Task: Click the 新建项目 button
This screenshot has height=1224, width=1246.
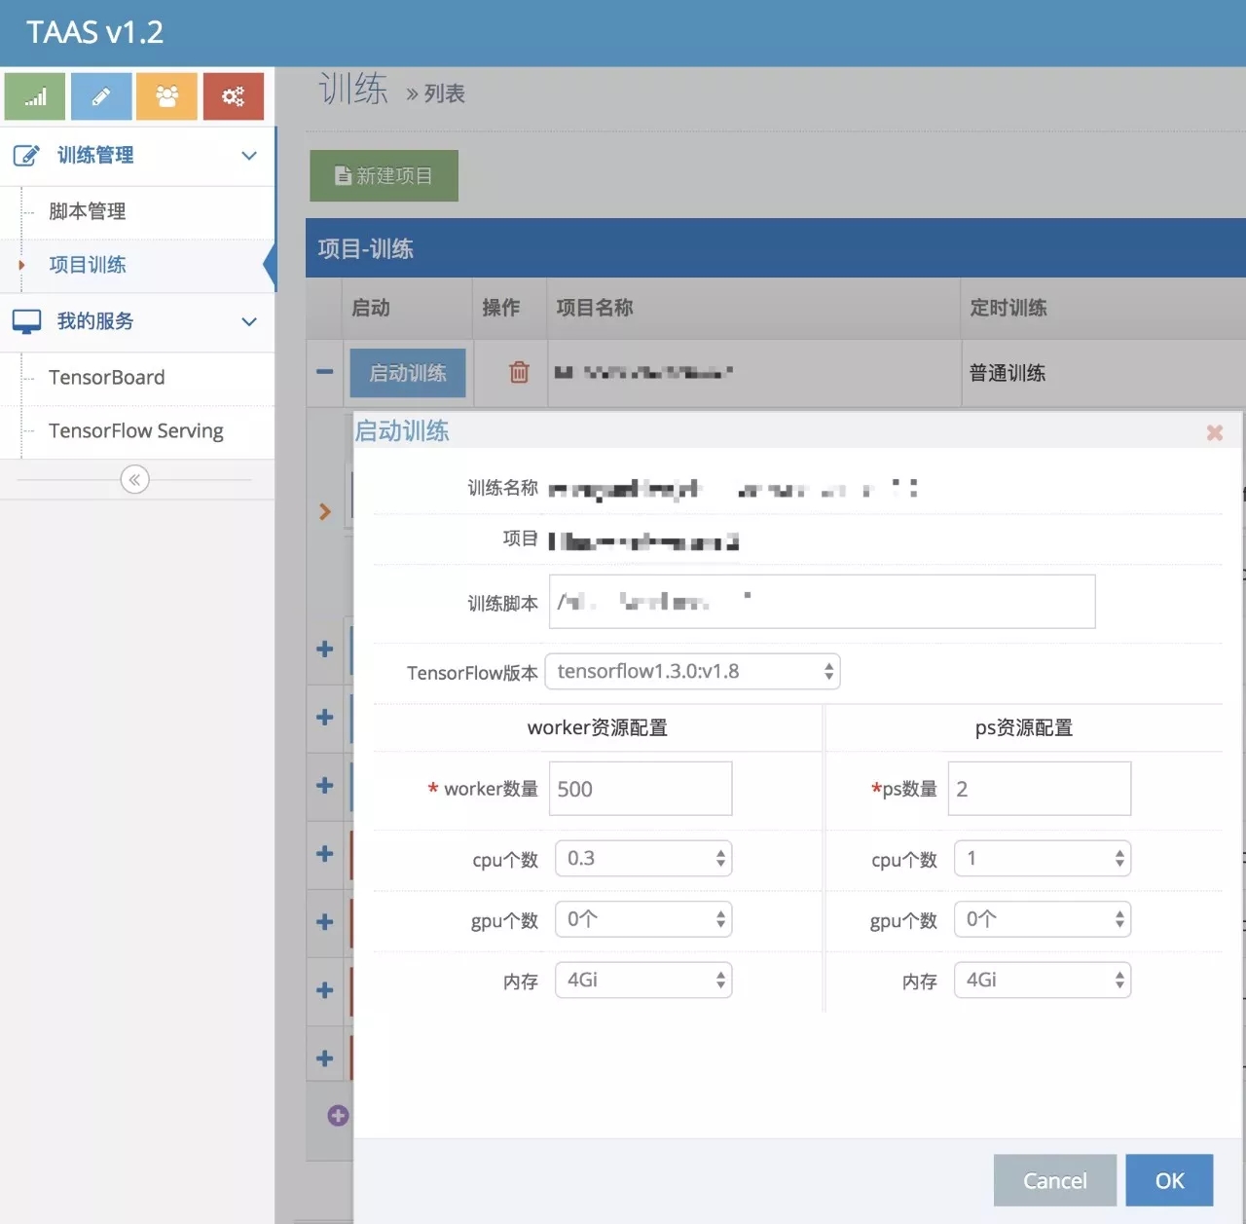Action: [x=384, y=175]
